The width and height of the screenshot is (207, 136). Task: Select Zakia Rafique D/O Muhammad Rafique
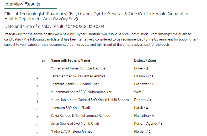pyautogui.click(x=80, y=115)
